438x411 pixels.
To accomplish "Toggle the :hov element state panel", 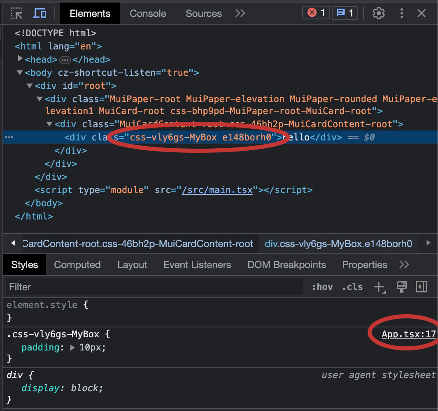I will pyautogui.click(x=322, y=287).
